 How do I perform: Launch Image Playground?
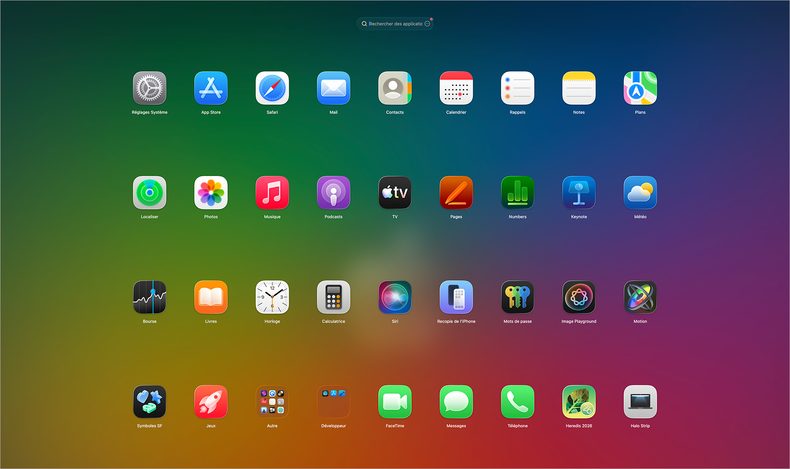coord(579,297)
